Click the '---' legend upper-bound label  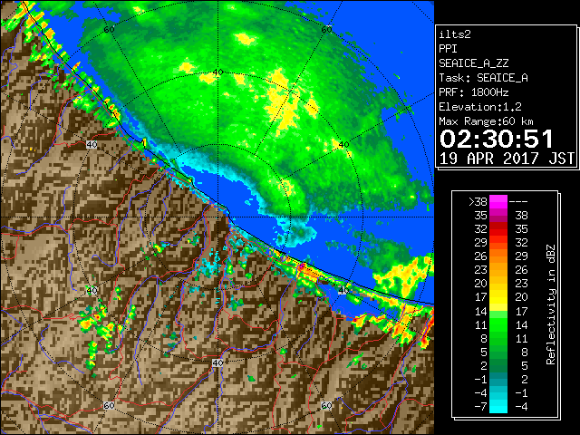tap(518, 202)
